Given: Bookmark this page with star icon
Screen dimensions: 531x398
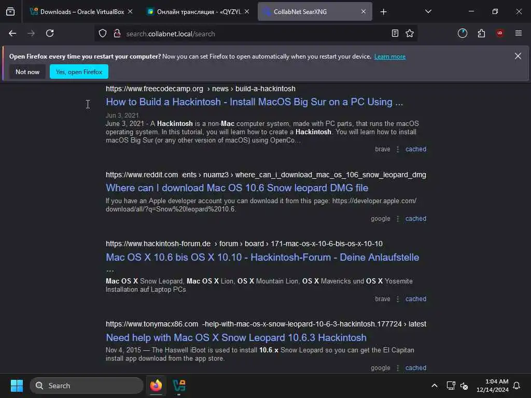Looking at the screenshot, I should [410, 33].
